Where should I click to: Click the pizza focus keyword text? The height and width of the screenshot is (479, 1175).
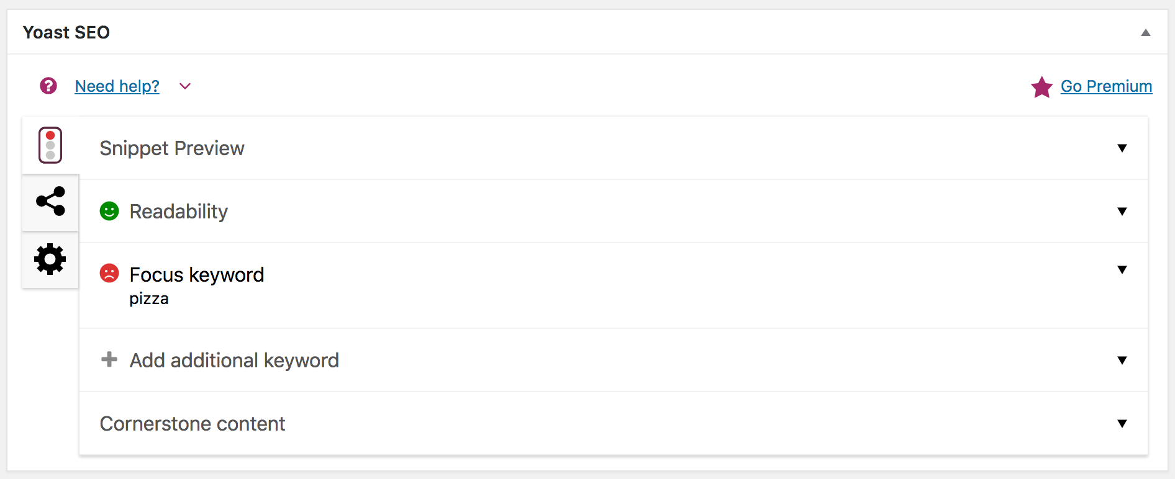coord(149,299)
